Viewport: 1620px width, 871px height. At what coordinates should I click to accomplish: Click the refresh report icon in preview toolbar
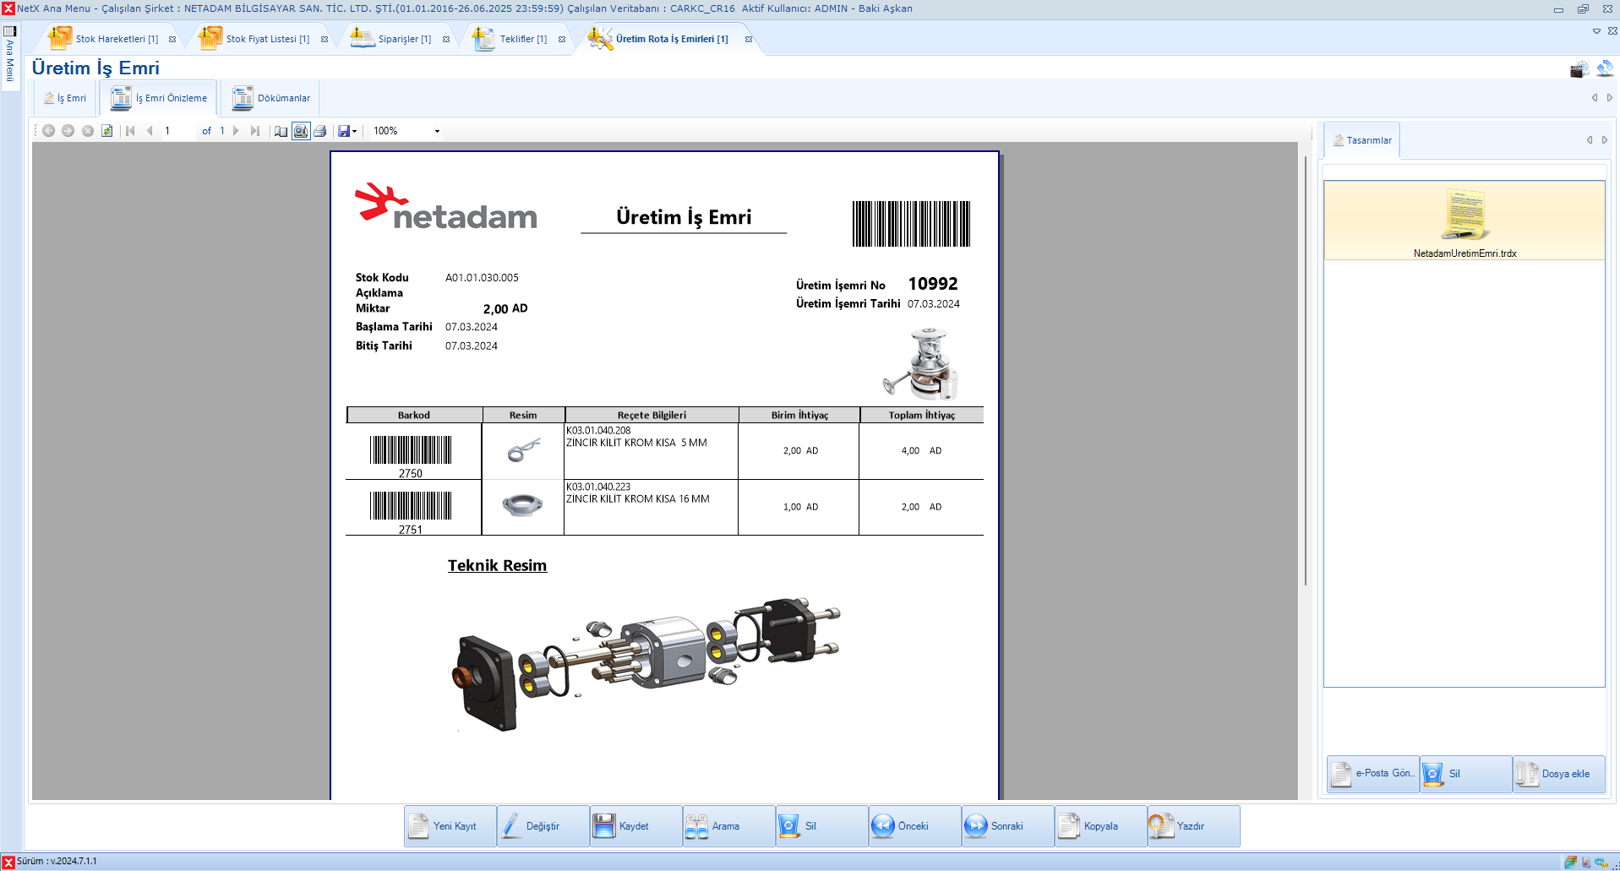[x=107, y=131]
